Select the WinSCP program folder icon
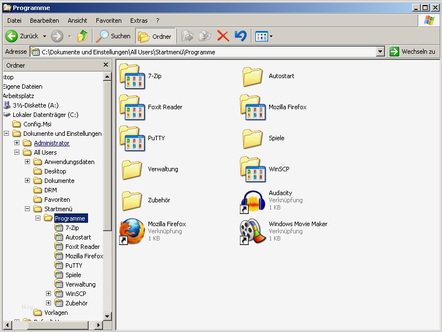Screen dimensions: 442x332 (x=253, y=169)
